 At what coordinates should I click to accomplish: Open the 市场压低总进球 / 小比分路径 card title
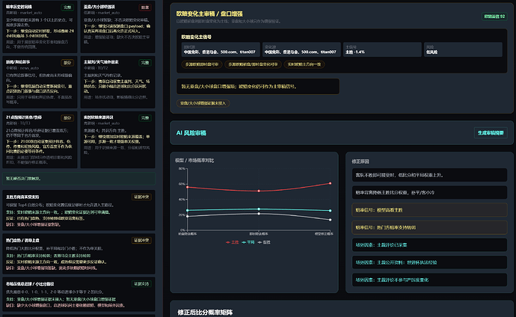[x=30, y=284]
